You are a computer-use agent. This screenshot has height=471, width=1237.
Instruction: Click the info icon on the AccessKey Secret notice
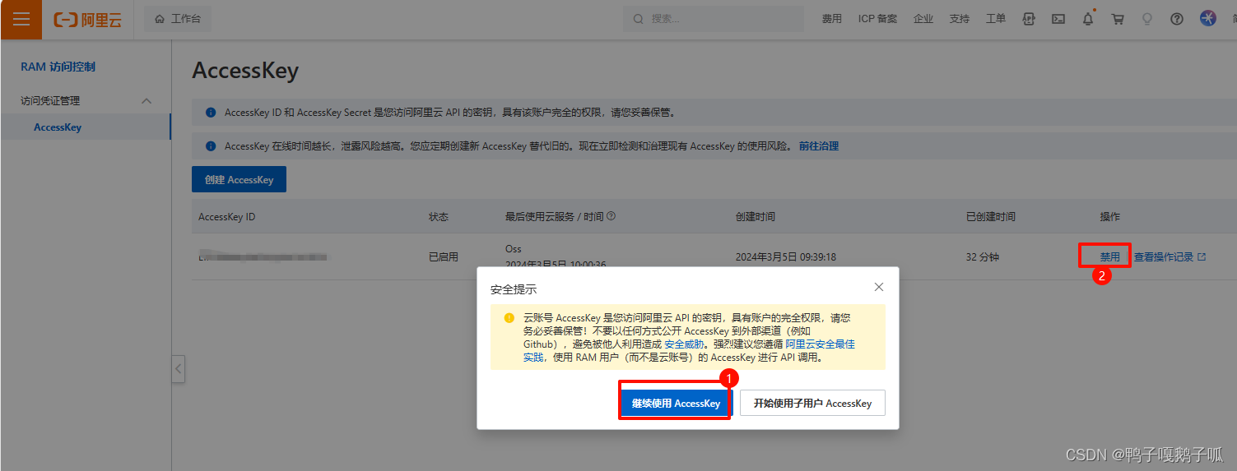(x=211, y=112)
